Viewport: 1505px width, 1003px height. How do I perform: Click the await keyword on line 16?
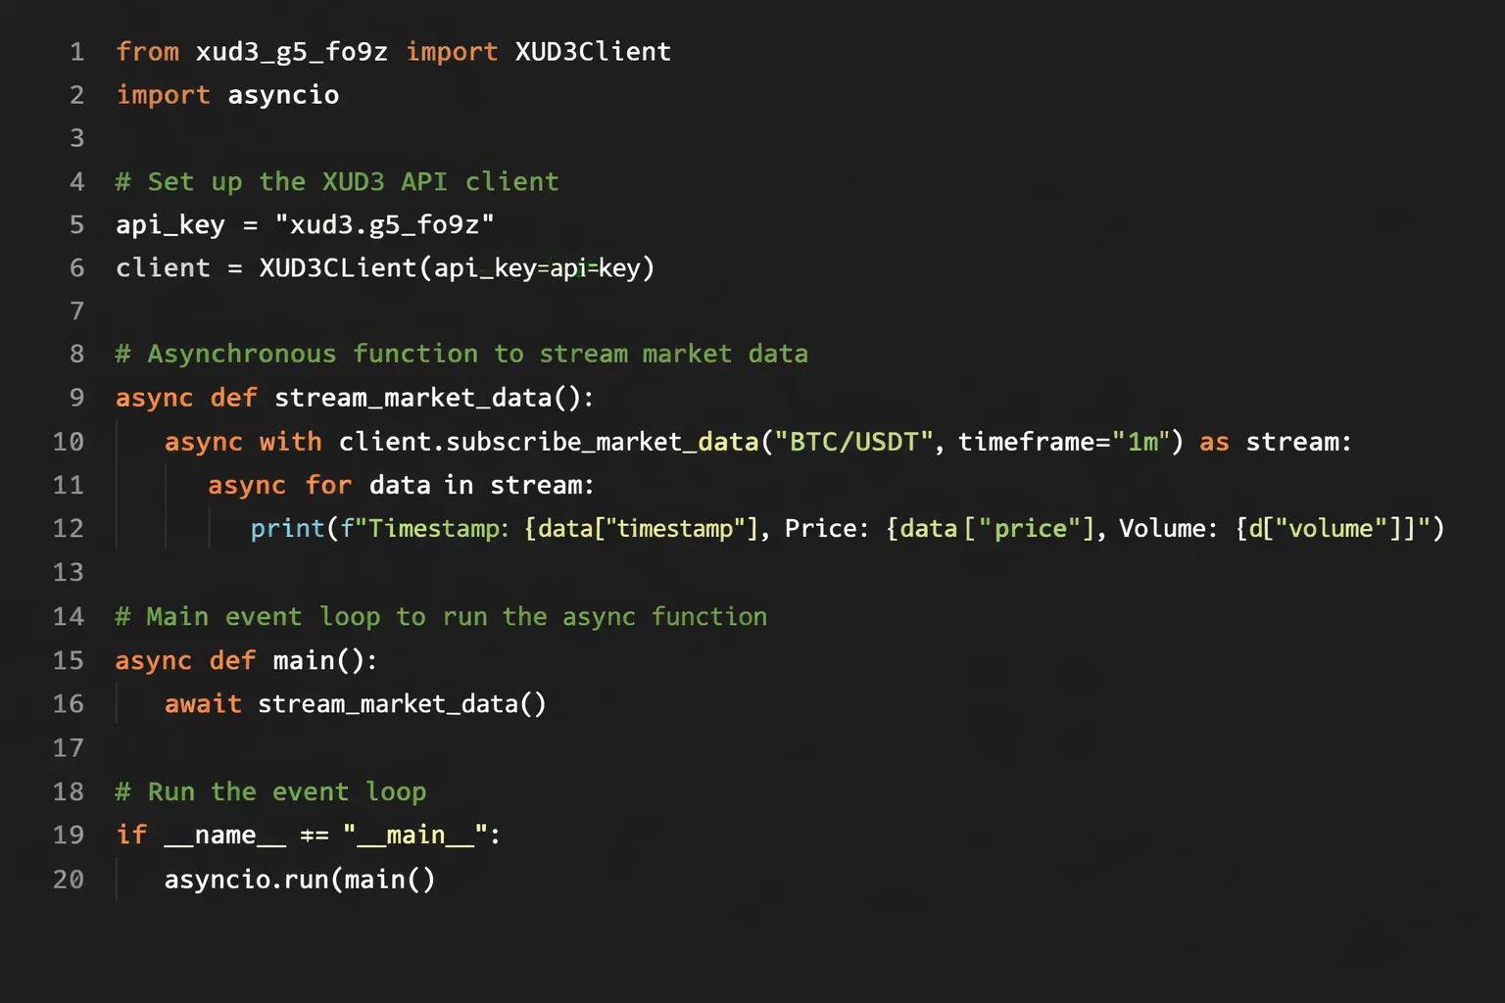click(203, 704)
